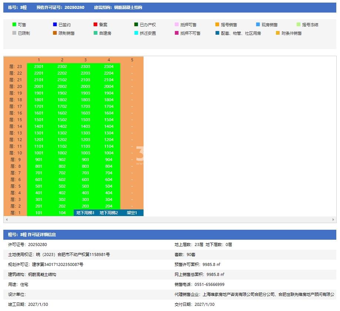Click unit 503 cell

[85, 186]
